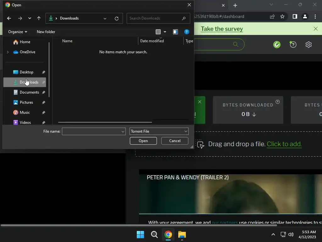
Task: Click the pin icon next to Music
Action: tap(43, 112)
